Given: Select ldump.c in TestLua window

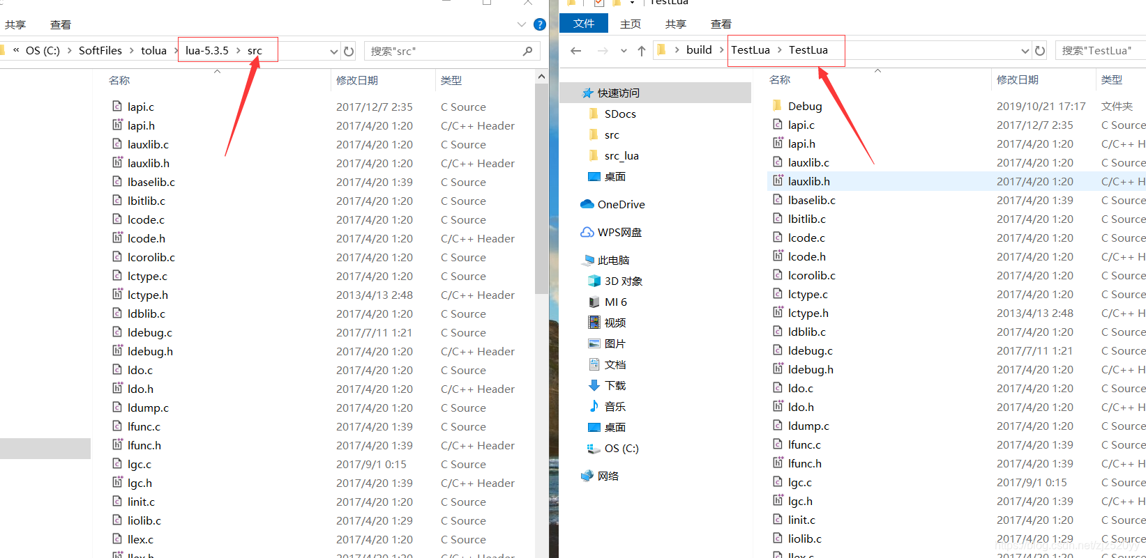Looking at the screenshot, I should coord(808,426).
